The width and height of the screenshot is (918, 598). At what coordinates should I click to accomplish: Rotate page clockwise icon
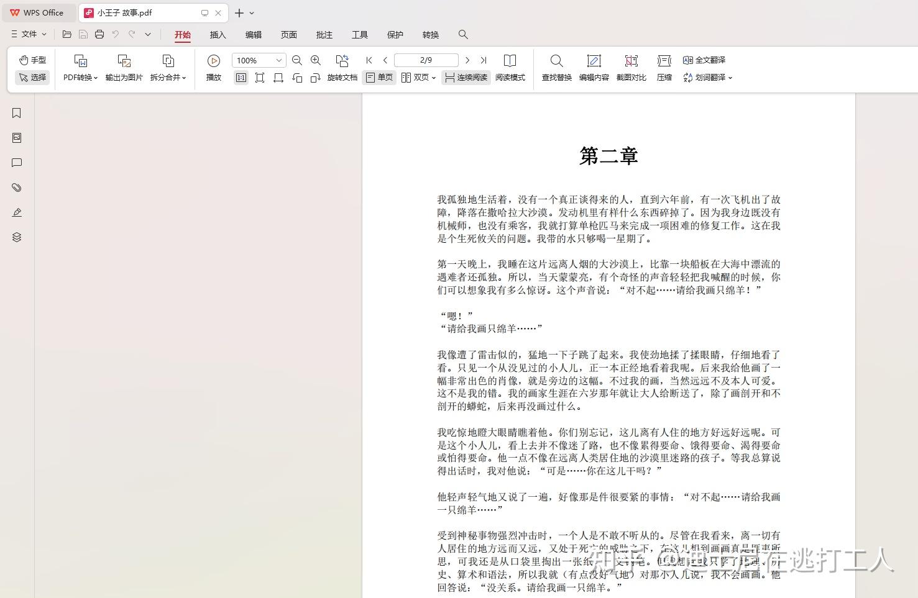[316, 78]
